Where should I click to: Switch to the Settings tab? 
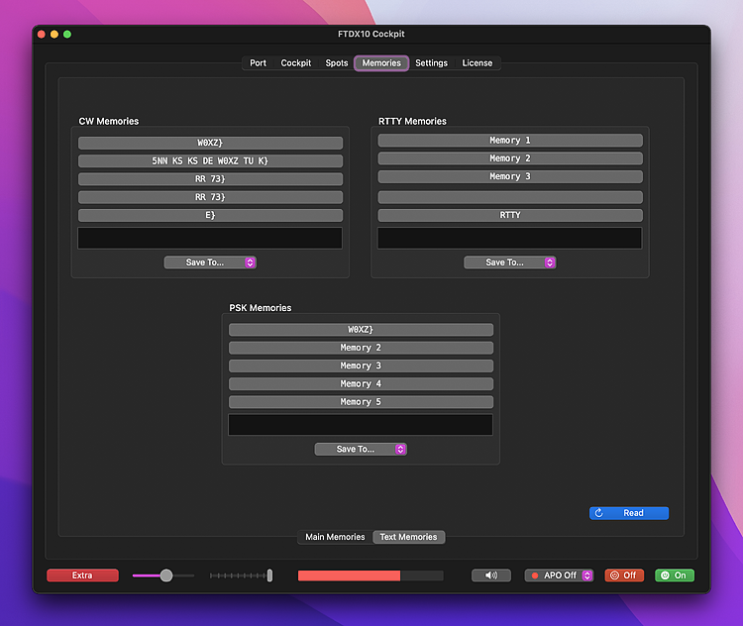pyautogui.click(x=431, y=63)
